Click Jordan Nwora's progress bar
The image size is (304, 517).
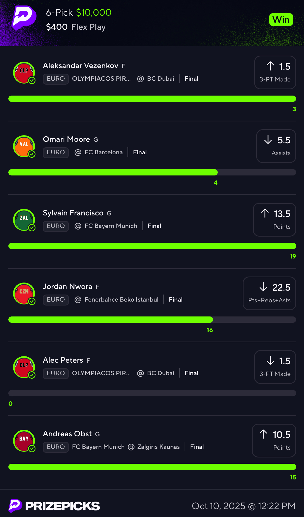(152, 320)
